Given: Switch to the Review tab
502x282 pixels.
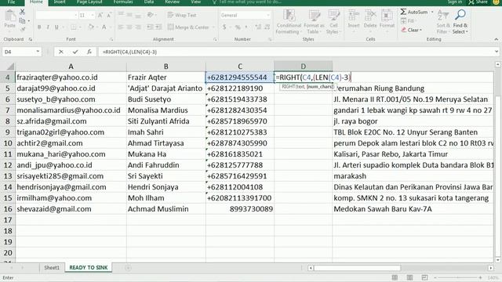Looking at the screenshot, I should click(x=173, y=2).
